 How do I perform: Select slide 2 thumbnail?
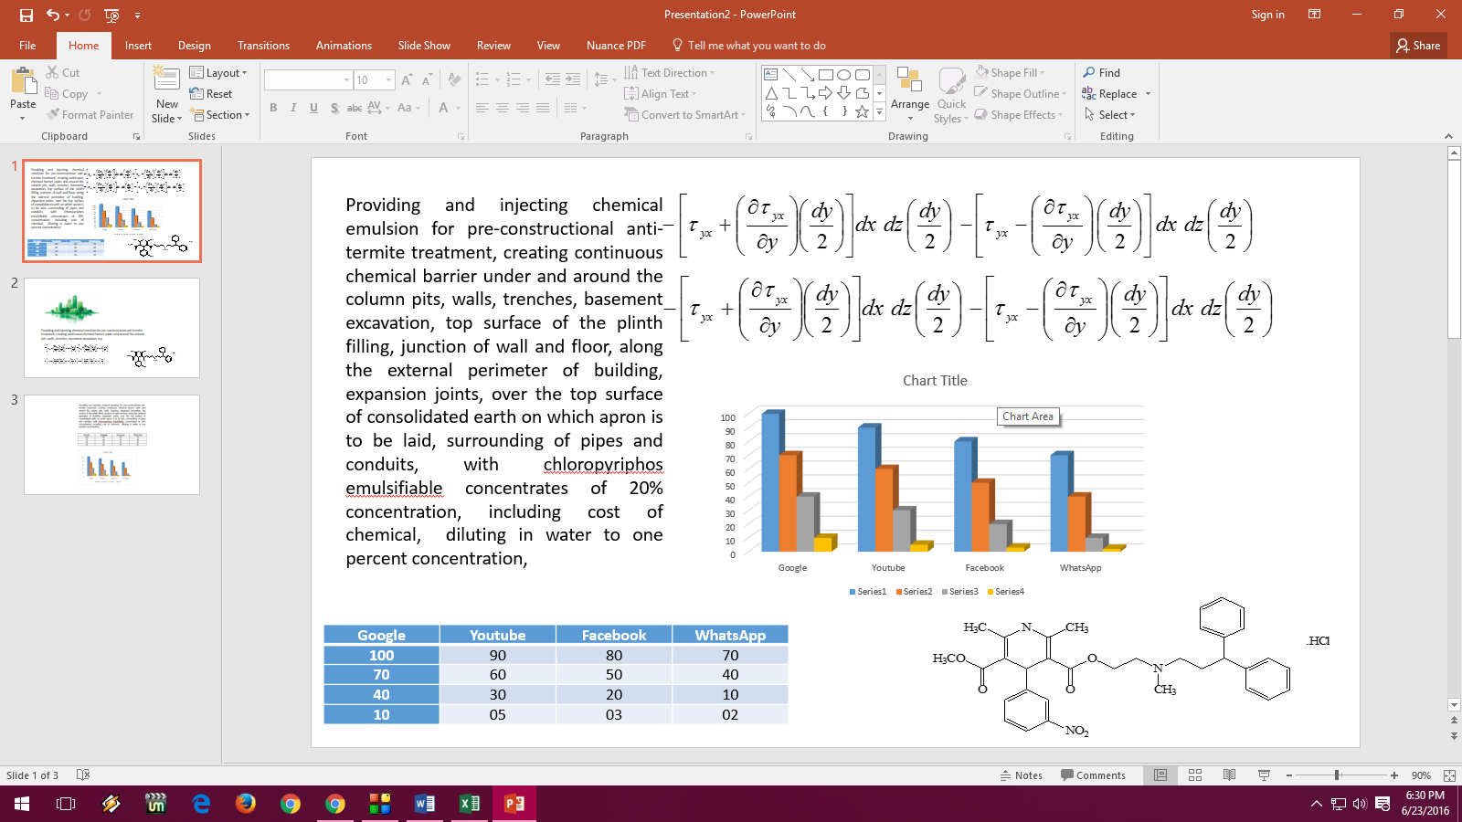coord(111,328)
